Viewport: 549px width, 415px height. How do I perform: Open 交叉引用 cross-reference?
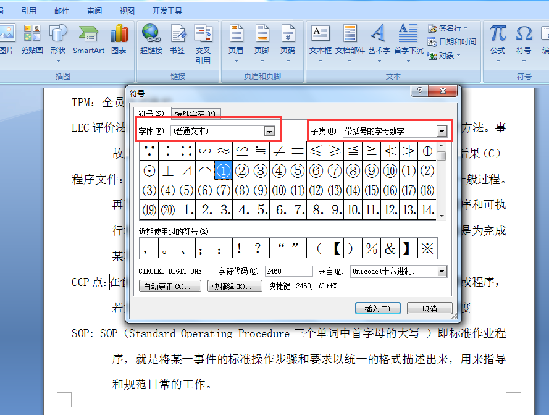[203, 44]
